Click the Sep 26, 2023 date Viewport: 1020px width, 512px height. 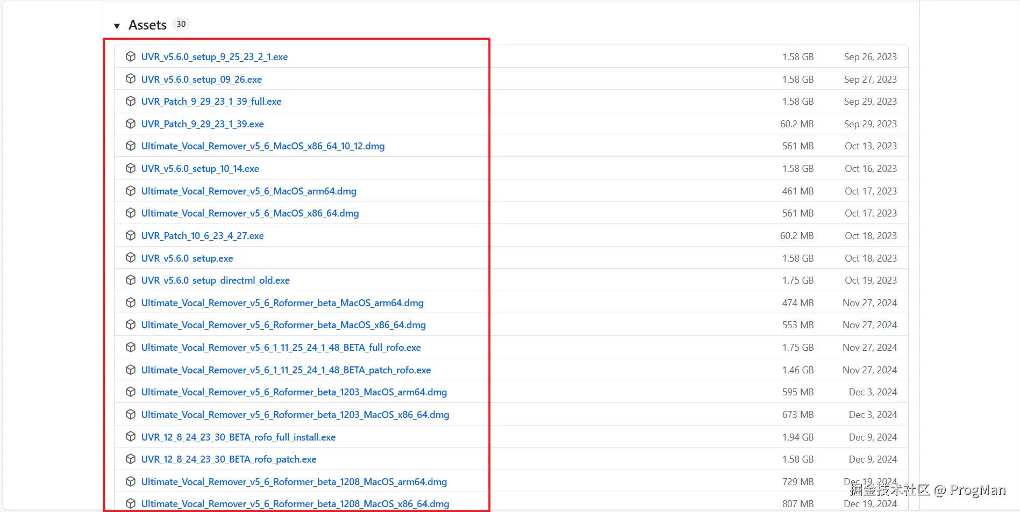(871, 57)
